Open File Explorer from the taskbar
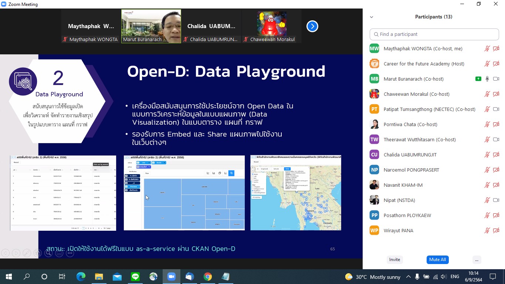This screenshot has height=284, width=505. (99, 277)
